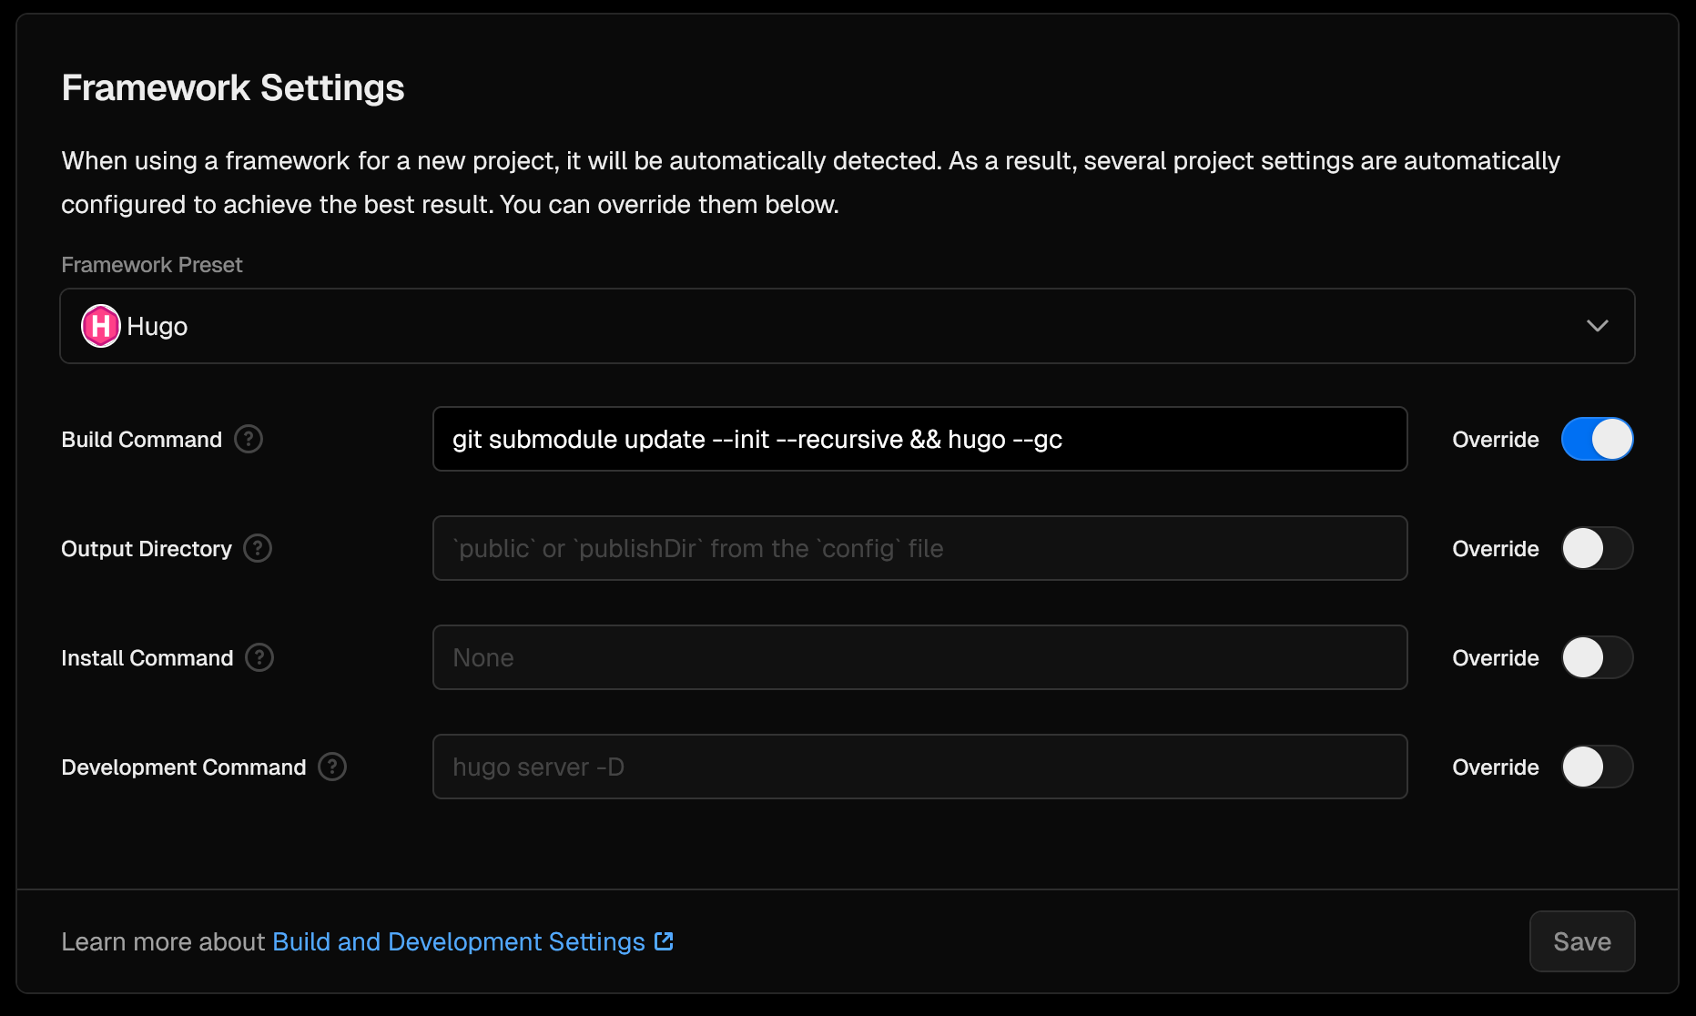1696x1016 pixels.
Task: Open the Framework Preset Hugo dropdown
Action: point(848,326)
